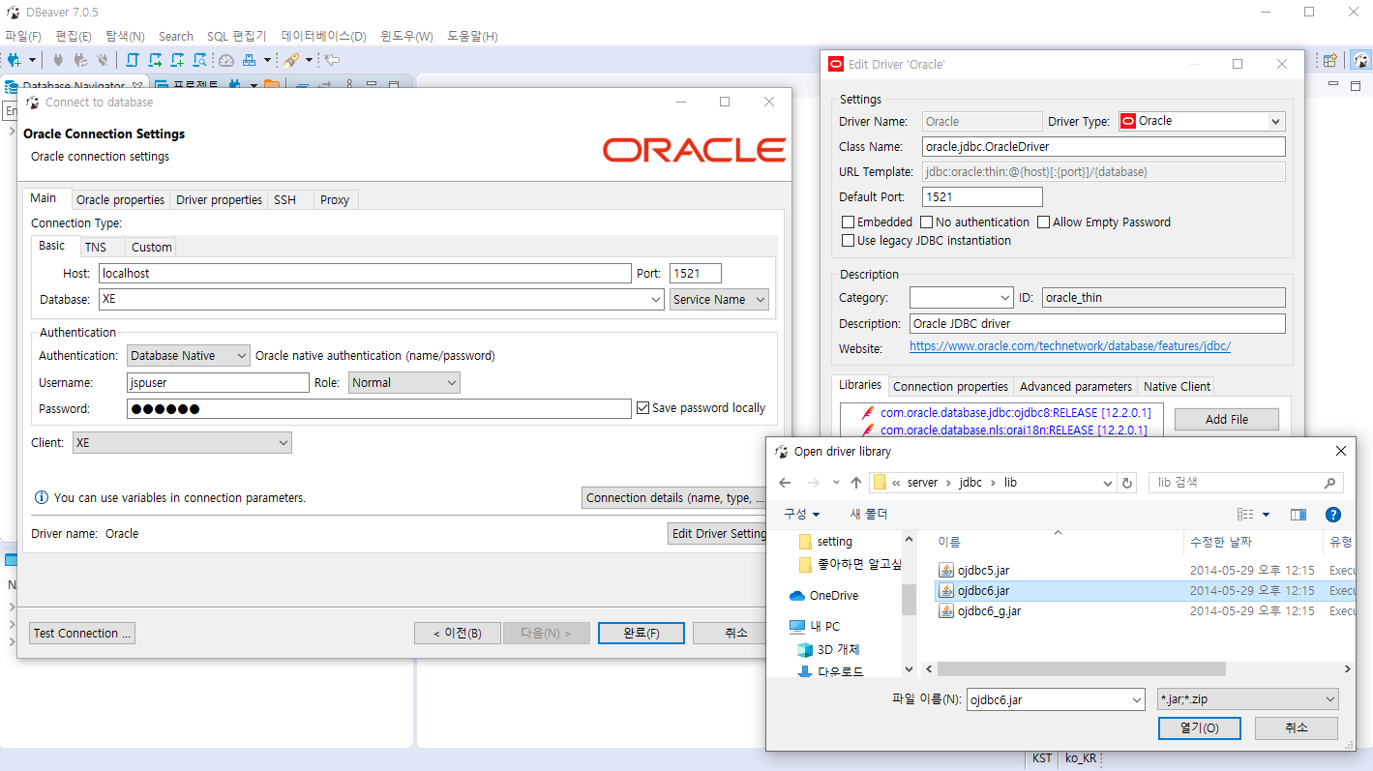1373x771 pixels.
Task: Open file dialog help question mark
Action: (1333, 515)
